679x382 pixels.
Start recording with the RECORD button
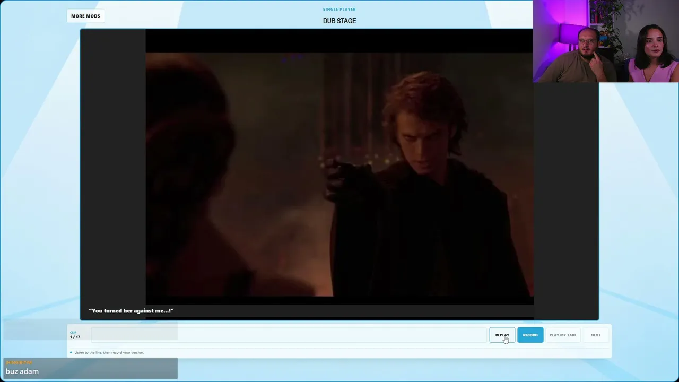530,335
